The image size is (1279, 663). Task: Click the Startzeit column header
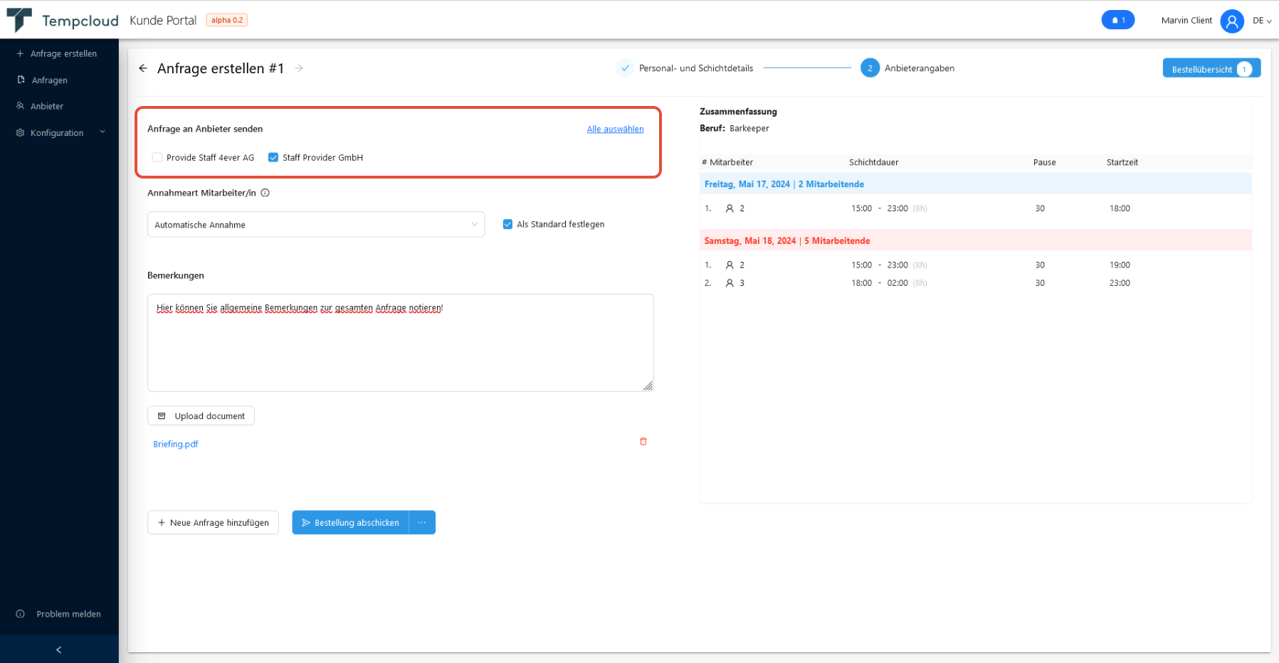click(x=1122, y=162)
